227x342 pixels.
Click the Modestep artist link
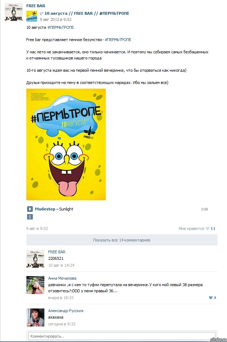[x=45, y=209]
